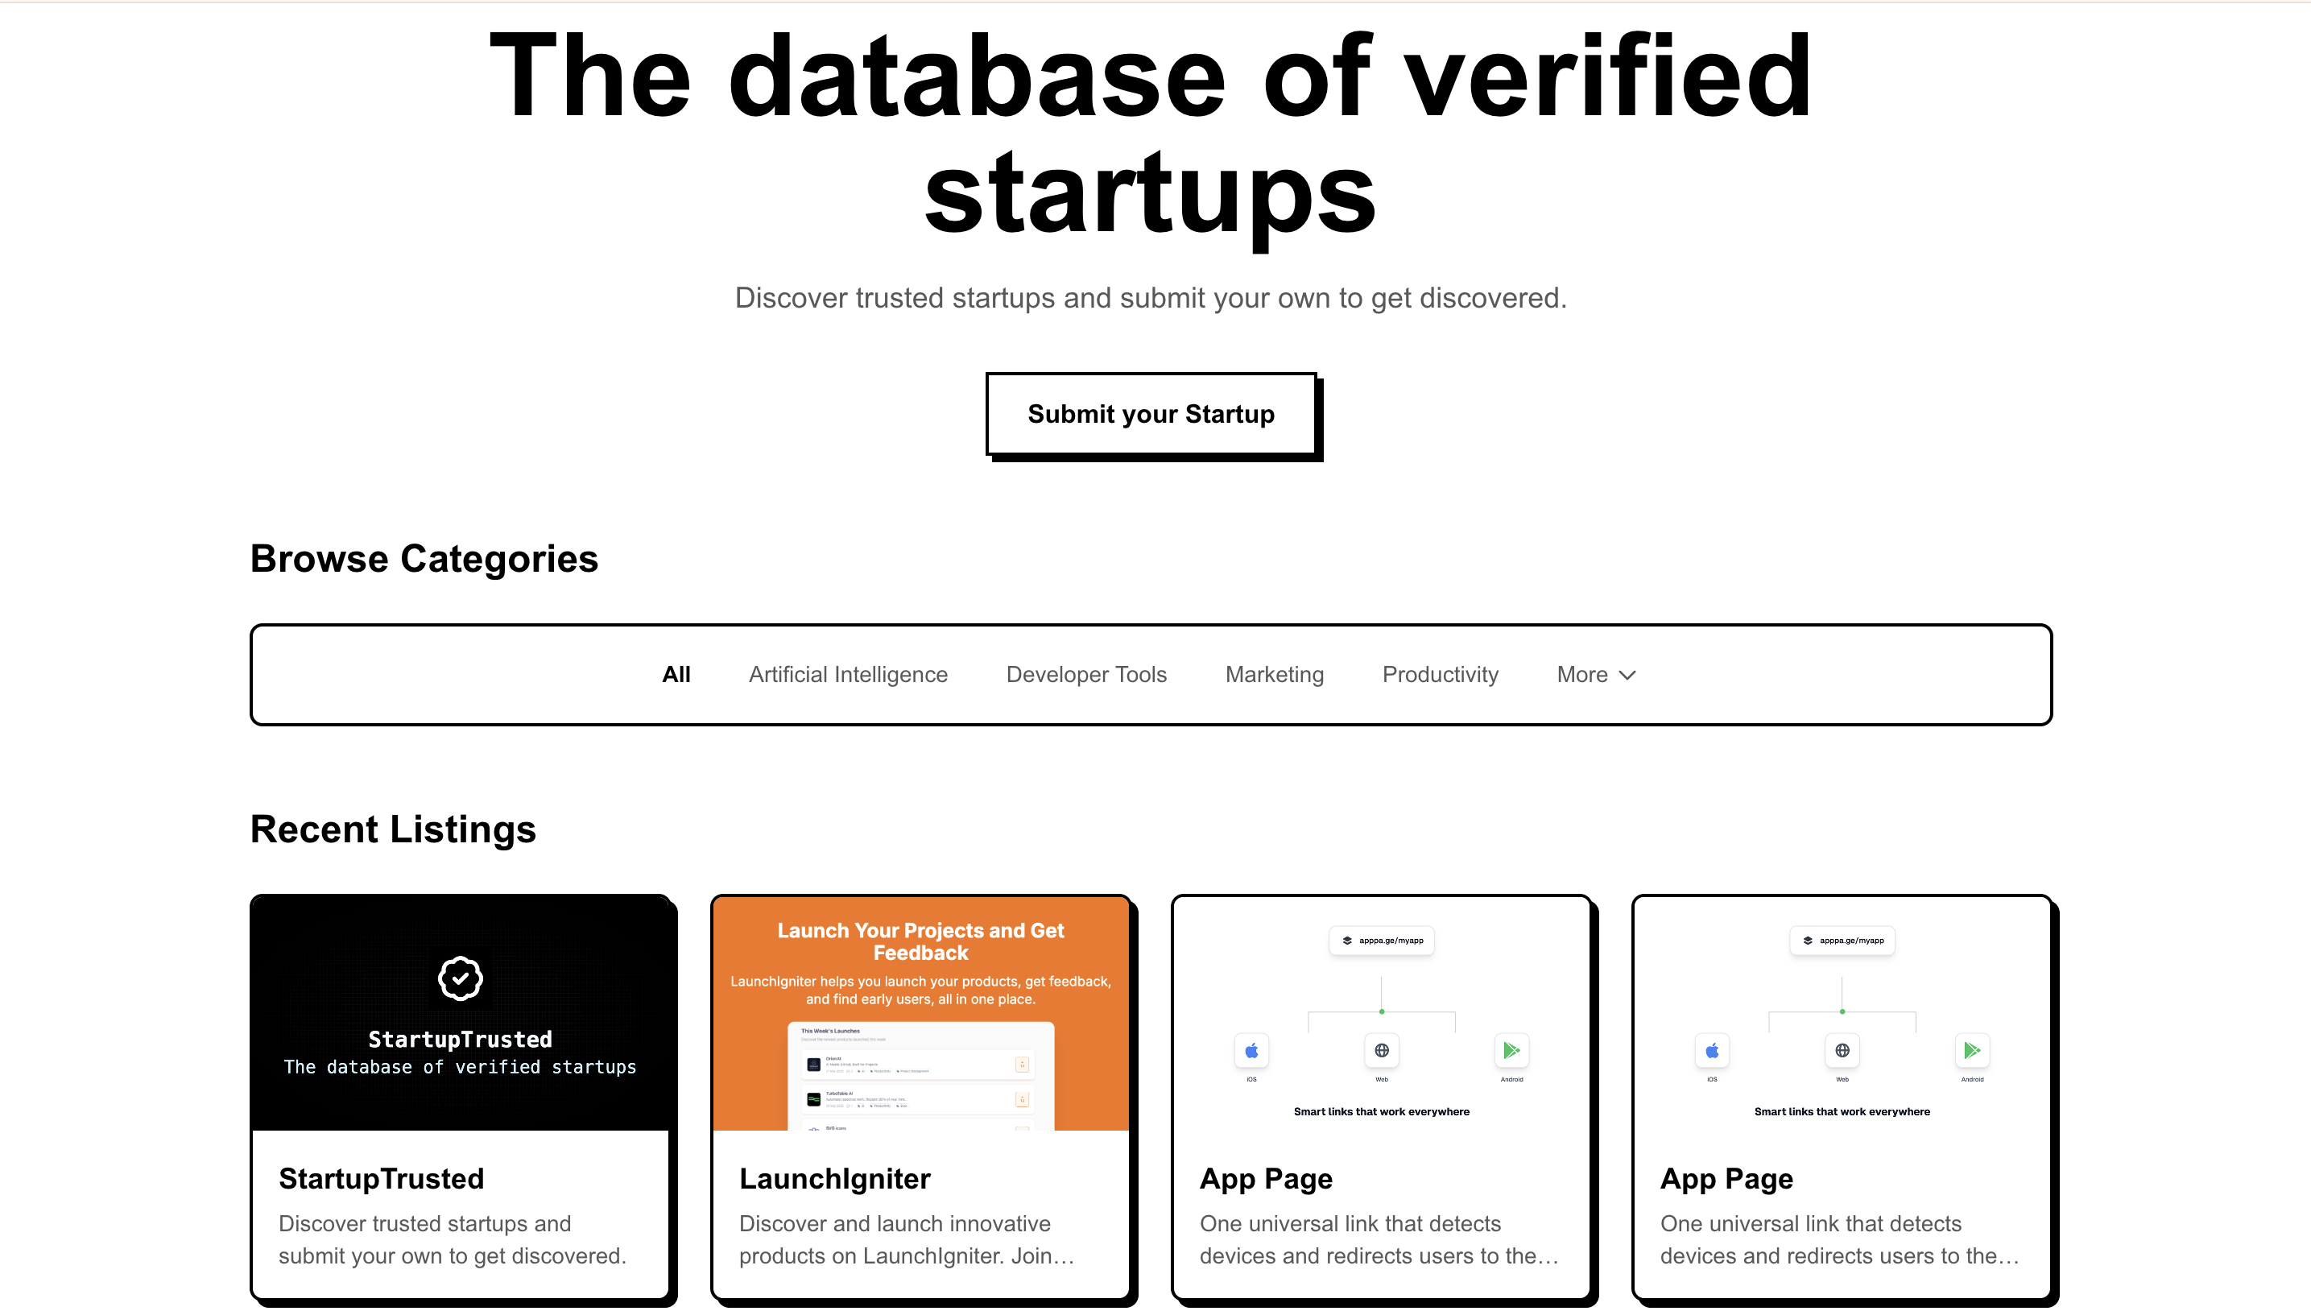2311x1311 pixels.
Task: Open the first App Page listing title
Action: 1265,1178
